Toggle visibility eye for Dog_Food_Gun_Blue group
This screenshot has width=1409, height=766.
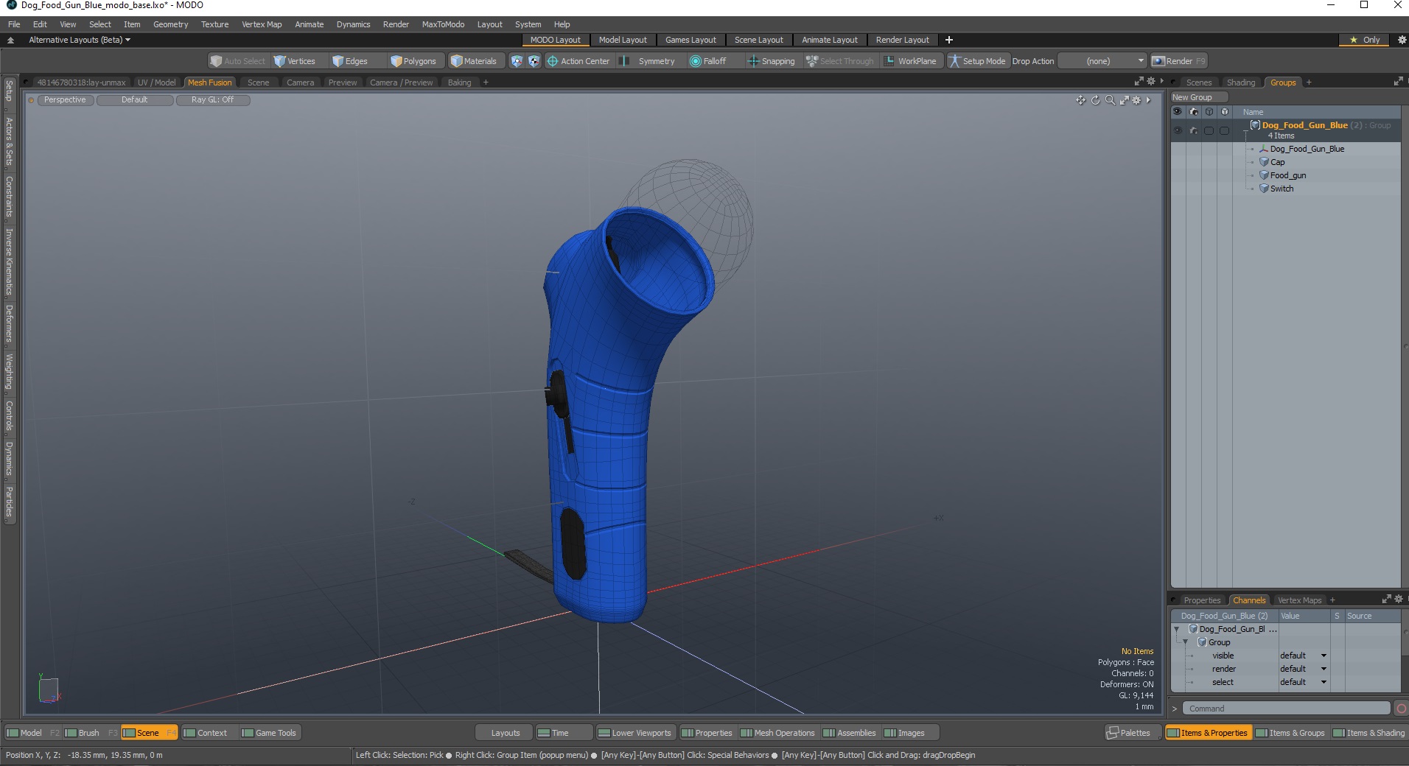[1178, 130]
